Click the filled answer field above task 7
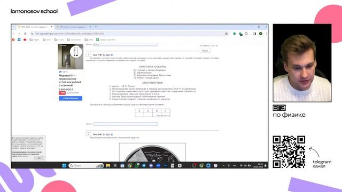 click(x=126, y=44)
